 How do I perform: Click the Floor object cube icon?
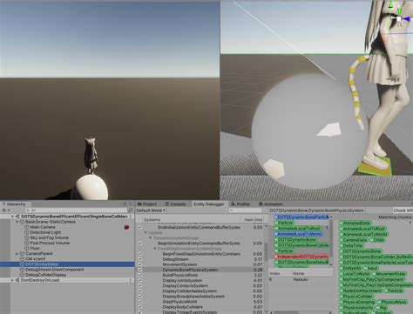coord(27,248)
